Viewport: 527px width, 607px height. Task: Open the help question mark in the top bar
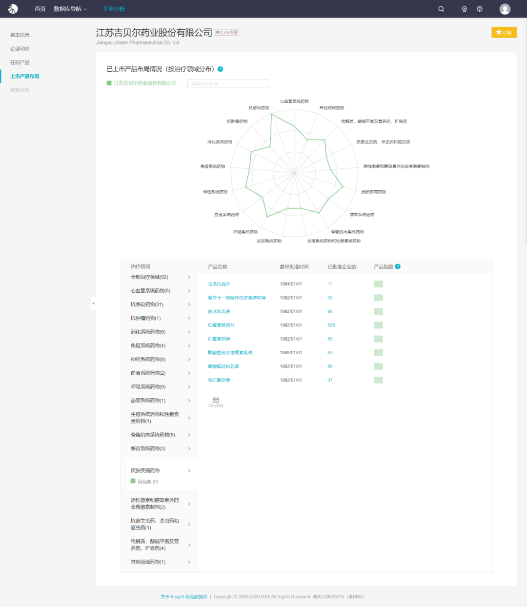pos(480,9)
